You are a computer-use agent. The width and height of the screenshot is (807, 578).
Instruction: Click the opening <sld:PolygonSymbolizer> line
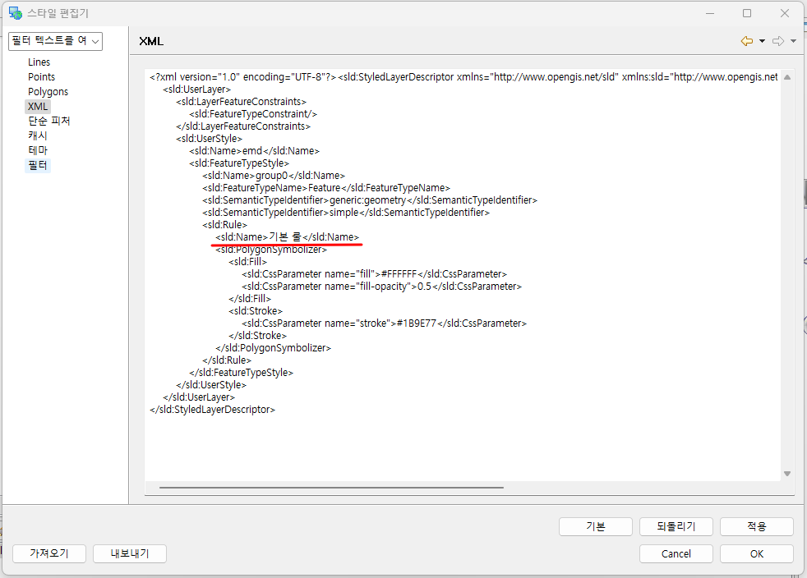point(271,250)
